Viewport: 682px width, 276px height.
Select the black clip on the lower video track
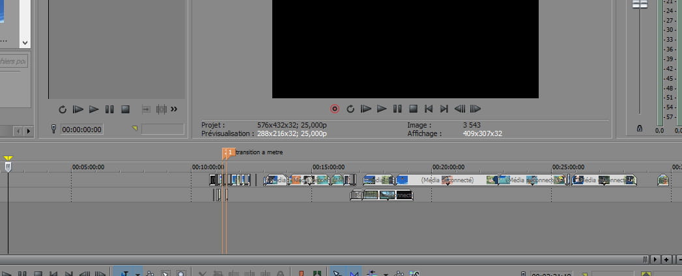tap(404, 195)
